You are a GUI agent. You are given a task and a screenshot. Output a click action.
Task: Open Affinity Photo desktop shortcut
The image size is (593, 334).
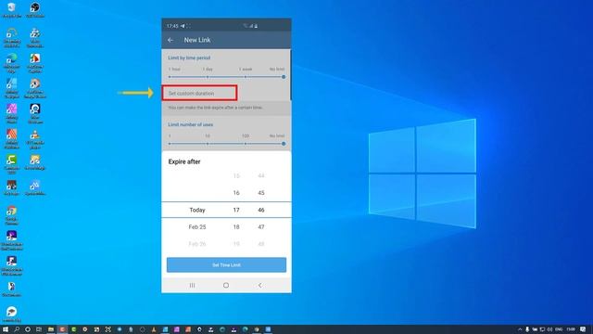click(x=12, y=113)
